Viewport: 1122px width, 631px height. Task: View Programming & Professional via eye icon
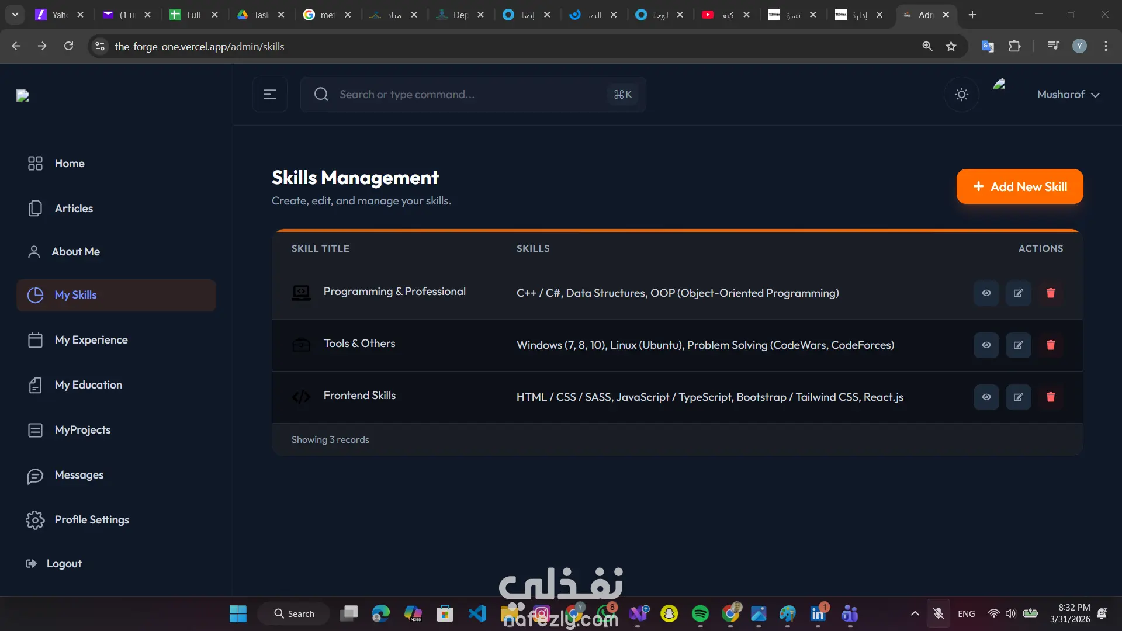coord(986,293)
